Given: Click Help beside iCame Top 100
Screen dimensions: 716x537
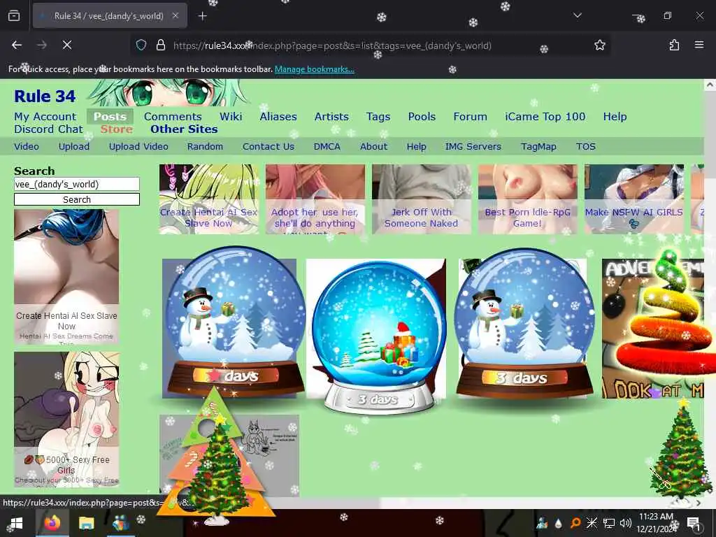Looking at the screenshot, I should coord(615,117).
